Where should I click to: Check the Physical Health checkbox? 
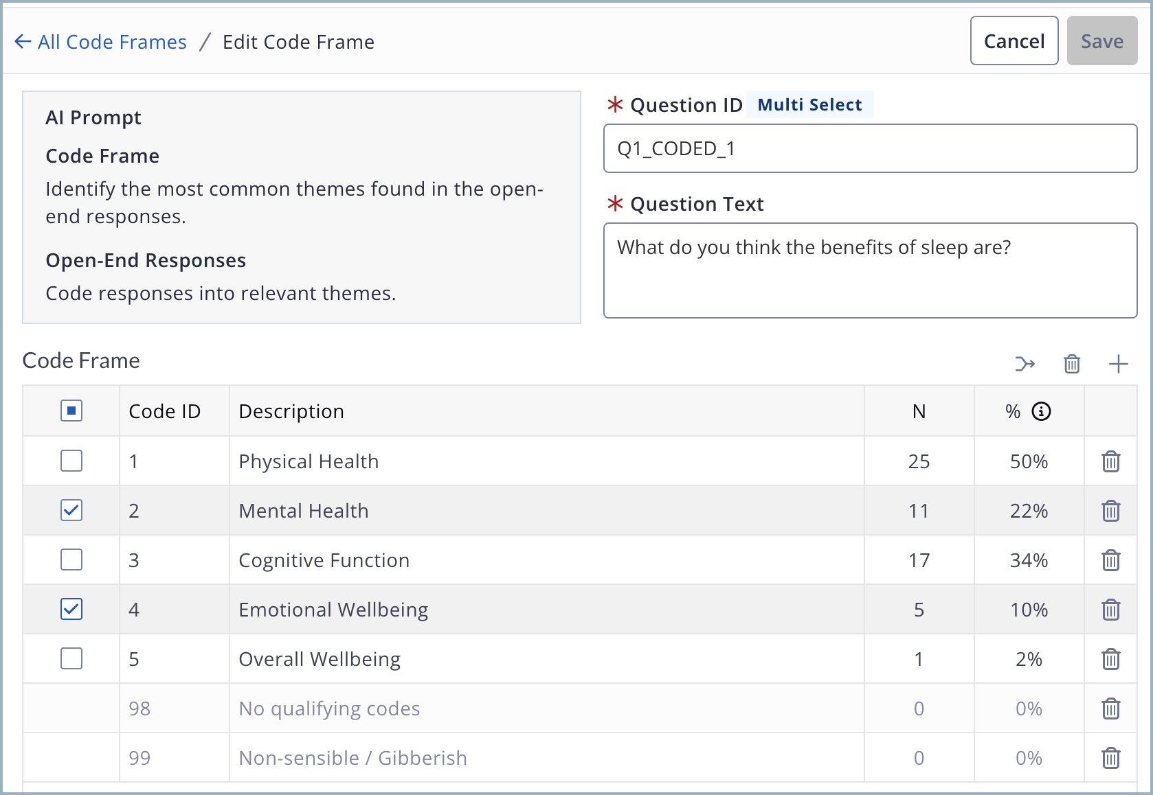point(71,461)
